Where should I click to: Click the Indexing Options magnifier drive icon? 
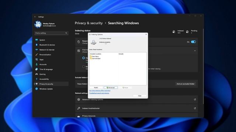point(94,42)
